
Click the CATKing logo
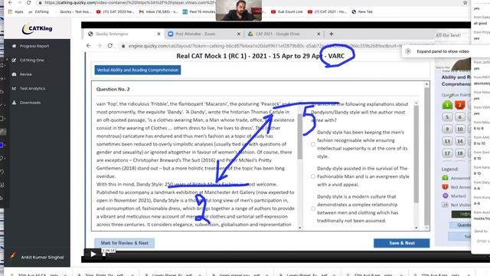[x=38, y=29]
